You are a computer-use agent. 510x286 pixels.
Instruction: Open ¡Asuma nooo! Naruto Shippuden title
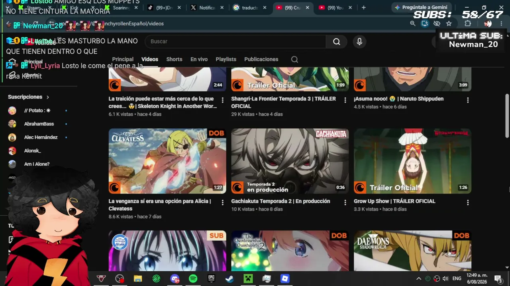point(398,99)
